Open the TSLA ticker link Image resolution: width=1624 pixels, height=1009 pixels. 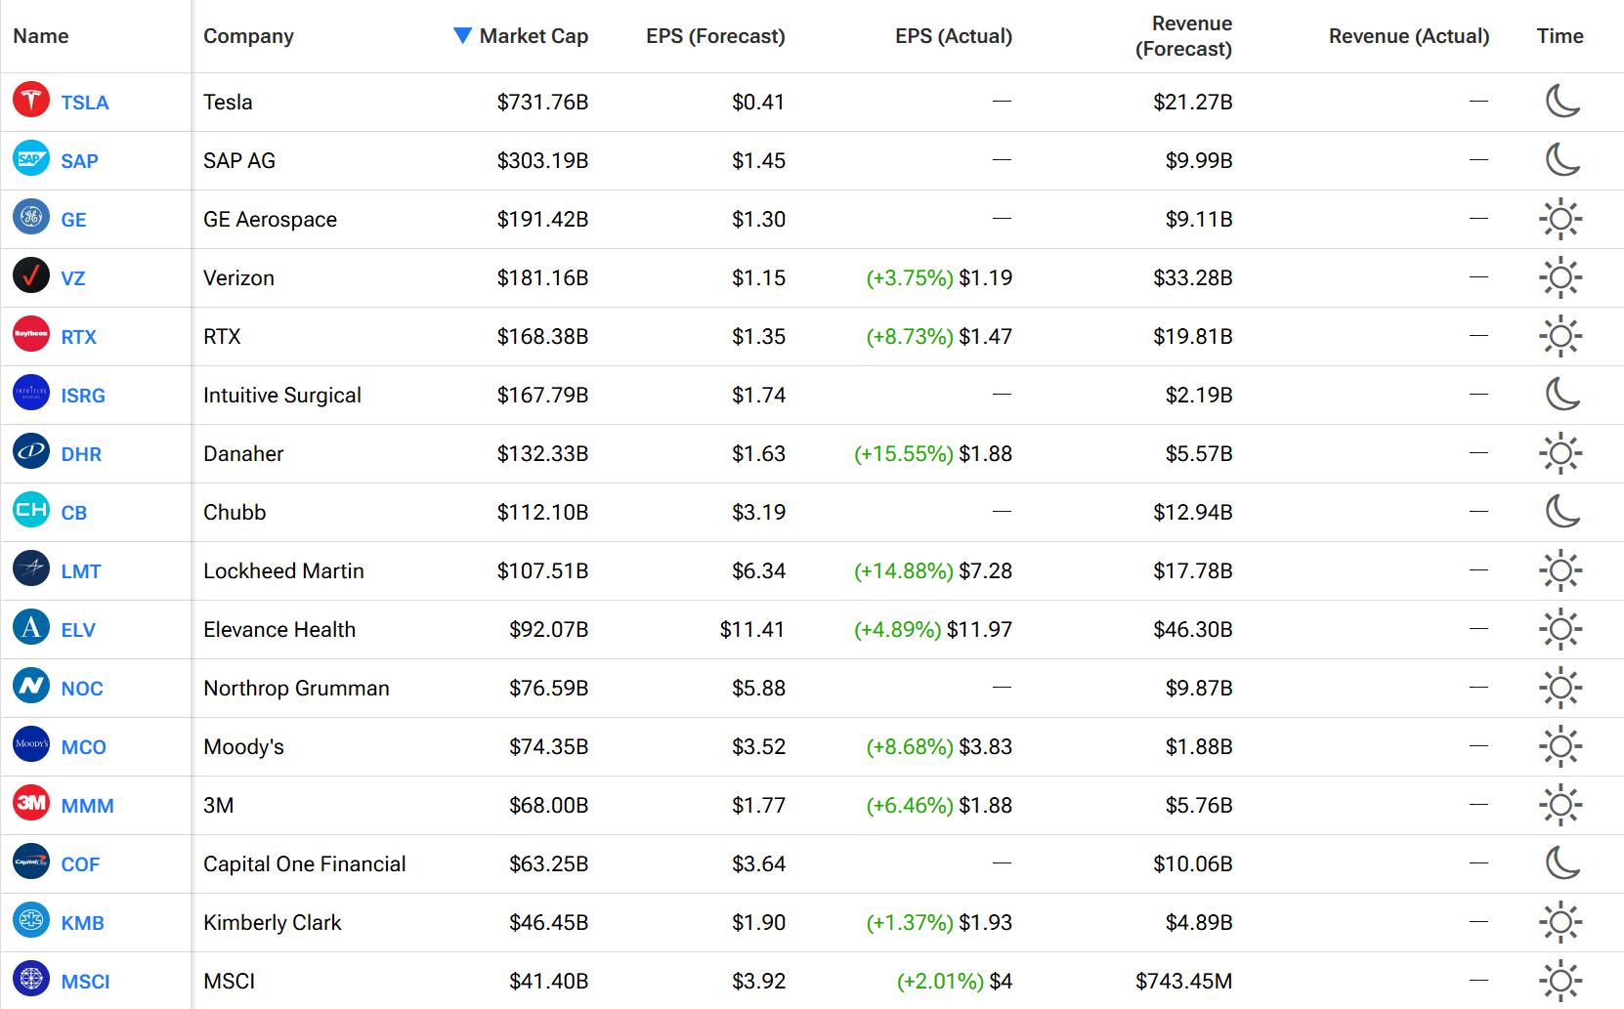[x=85, y=103]
